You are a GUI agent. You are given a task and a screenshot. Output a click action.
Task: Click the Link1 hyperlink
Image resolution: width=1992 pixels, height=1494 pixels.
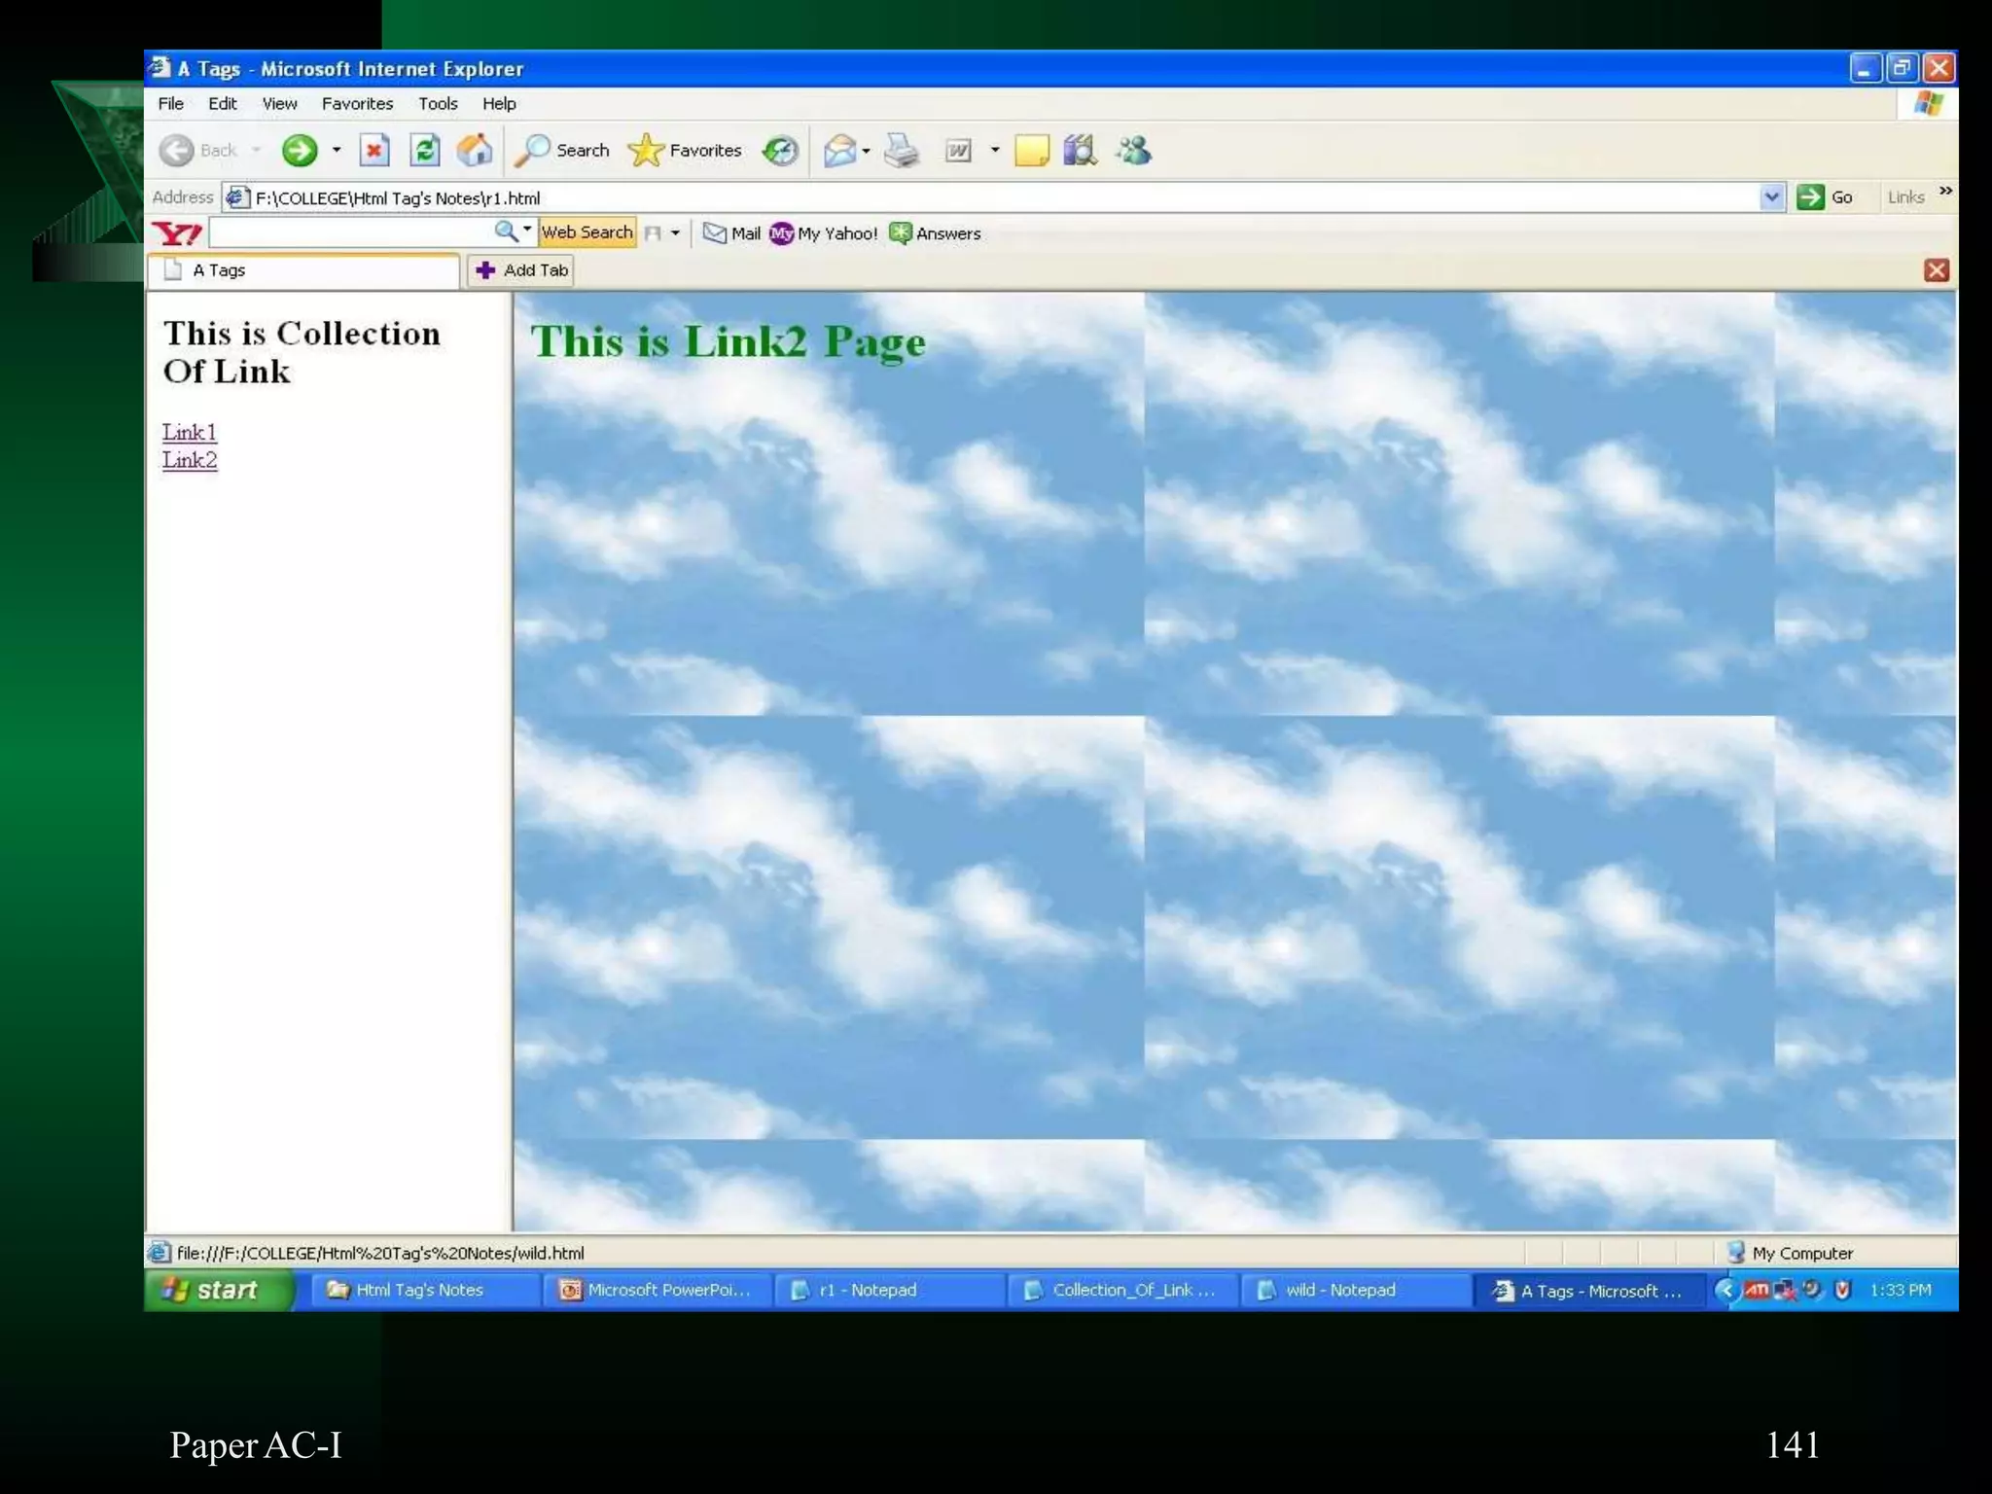coord(189,432)
